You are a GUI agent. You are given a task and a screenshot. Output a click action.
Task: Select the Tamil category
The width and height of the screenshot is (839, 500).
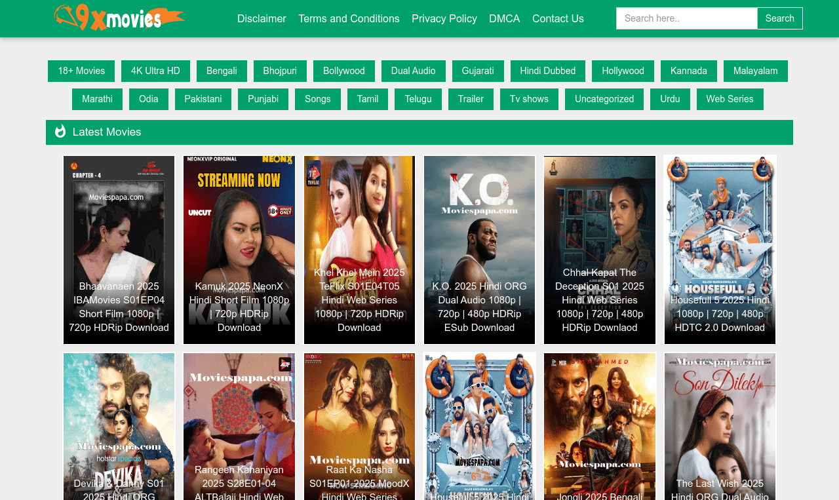(x=367, y=99)
